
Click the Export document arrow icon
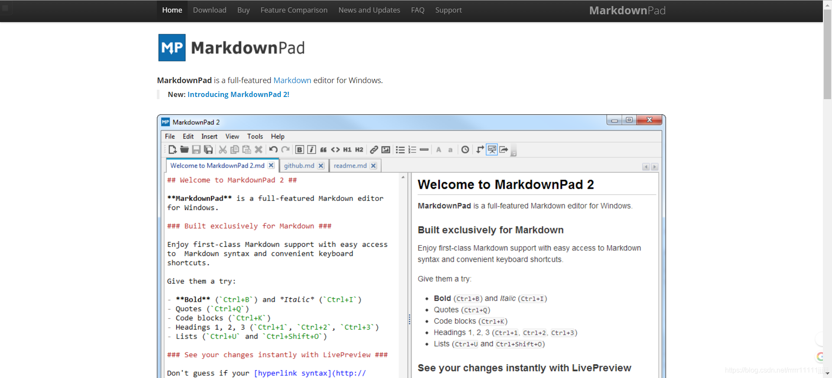coord(504,150)
